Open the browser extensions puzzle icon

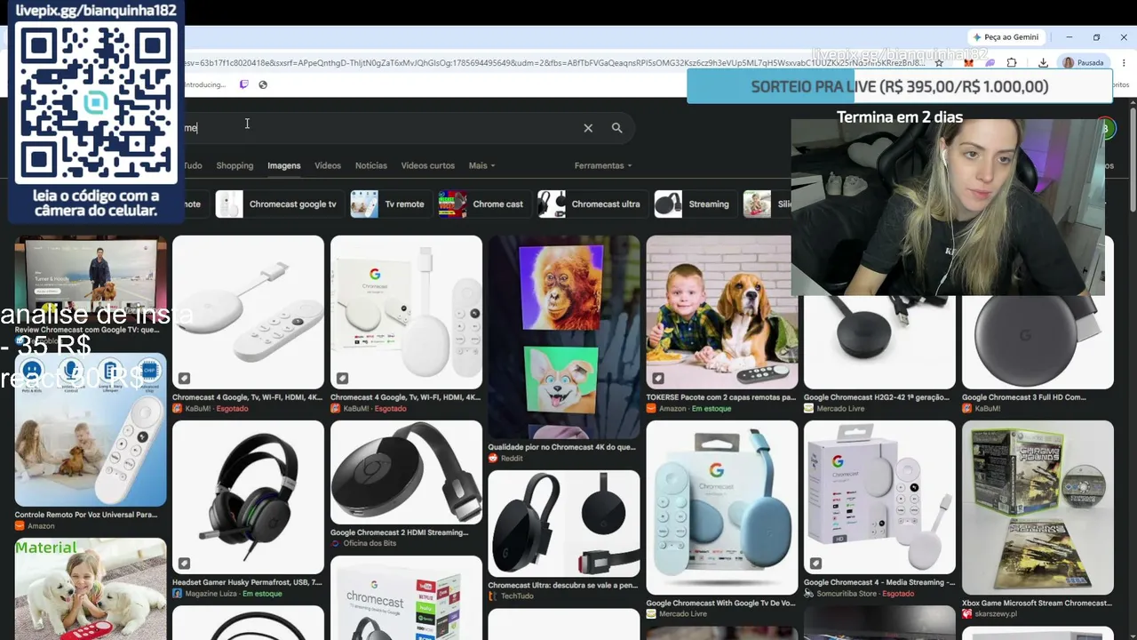1012,62
